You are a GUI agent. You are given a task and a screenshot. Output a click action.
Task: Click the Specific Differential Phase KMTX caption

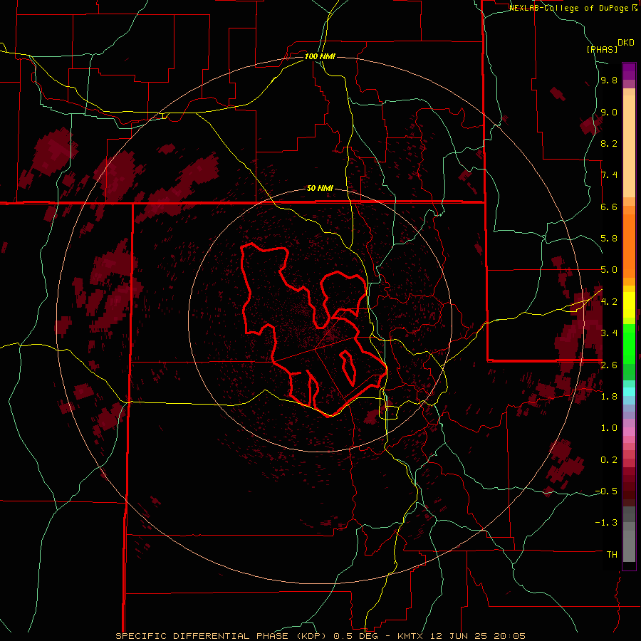320,636
